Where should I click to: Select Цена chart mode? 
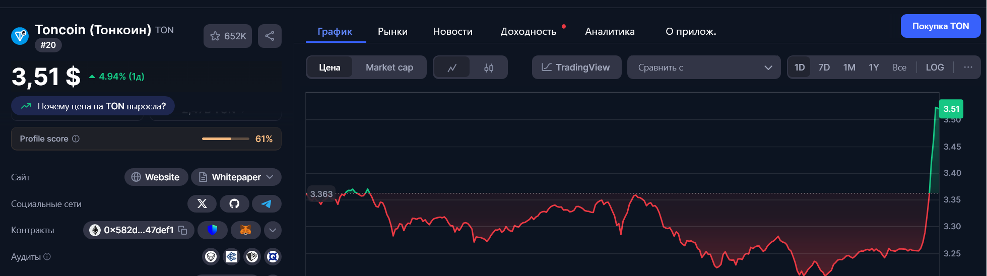(330, 67)
